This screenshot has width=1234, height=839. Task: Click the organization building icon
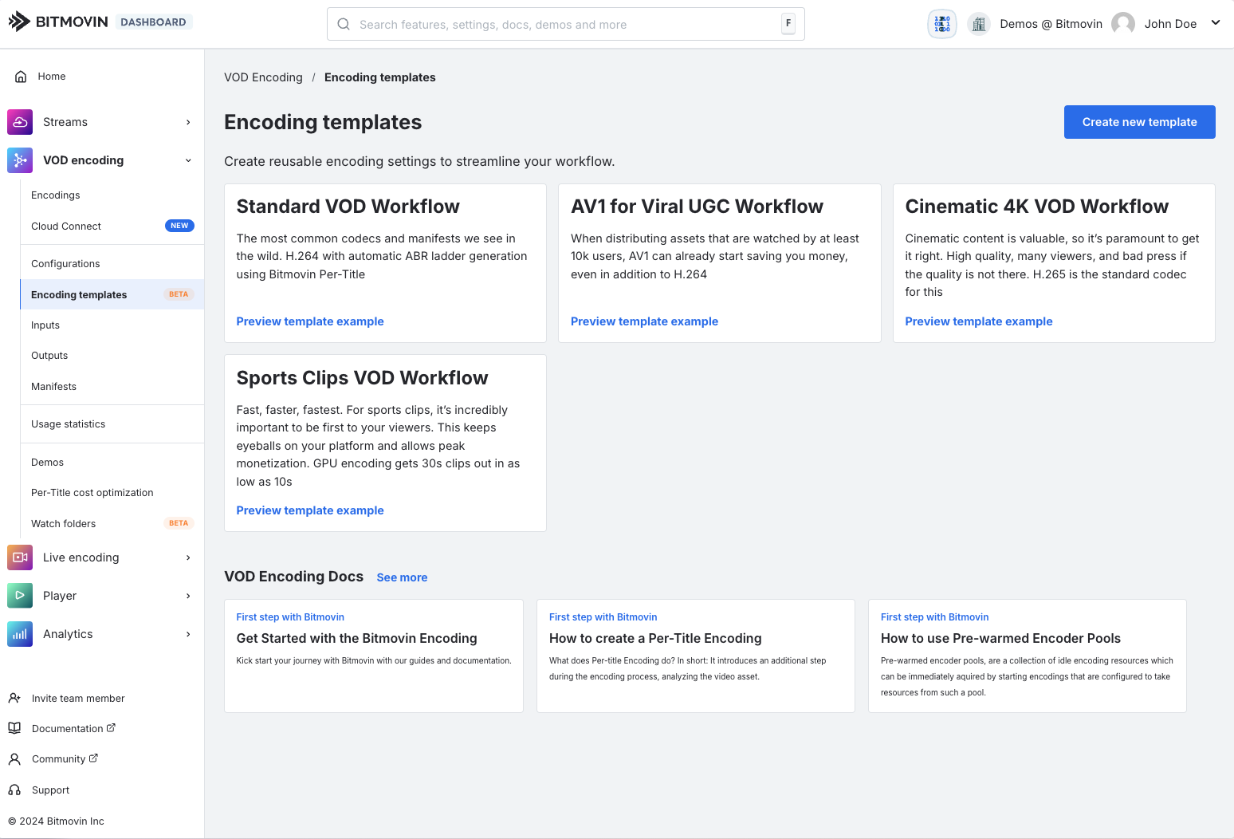(x=979, y=24)
